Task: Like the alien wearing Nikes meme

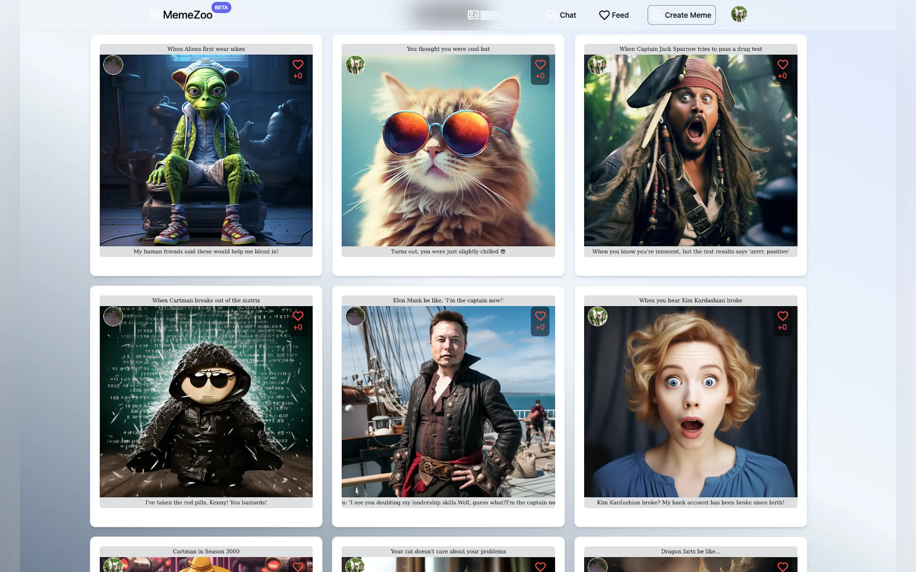Action: (298, 65)
